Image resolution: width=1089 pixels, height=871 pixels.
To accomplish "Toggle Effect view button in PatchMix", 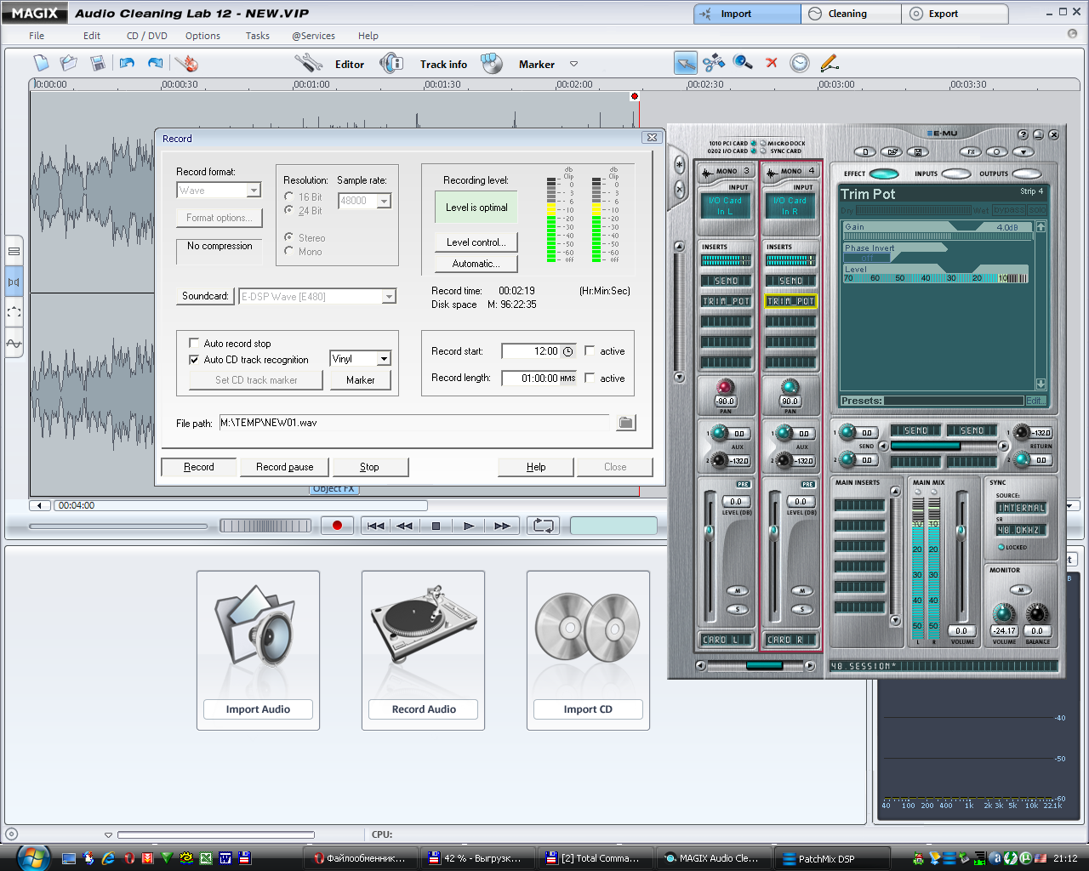I will click(884, 174).
